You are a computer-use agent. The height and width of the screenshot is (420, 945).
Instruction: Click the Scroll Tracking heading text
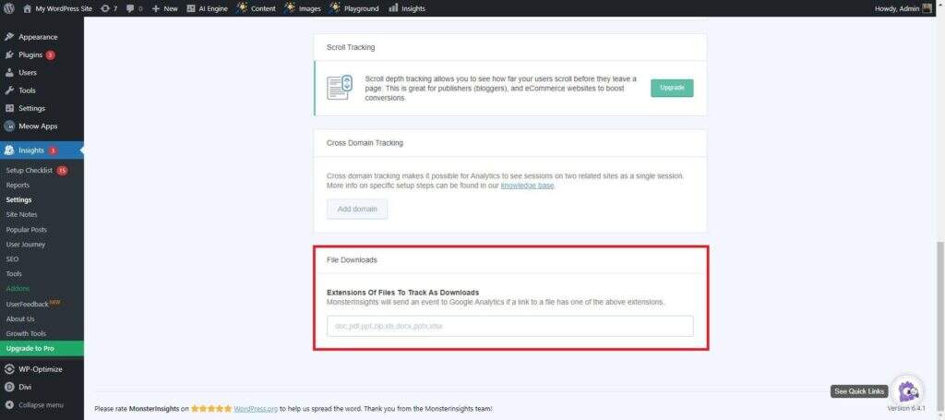[x=351, y=47]
